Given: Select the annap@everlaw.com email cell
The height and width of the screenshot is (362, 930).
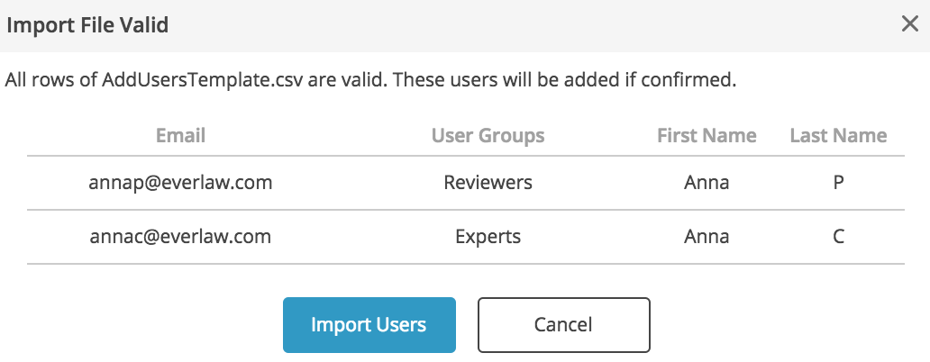Looking at the screenshot, I should (x=180, y=182).
